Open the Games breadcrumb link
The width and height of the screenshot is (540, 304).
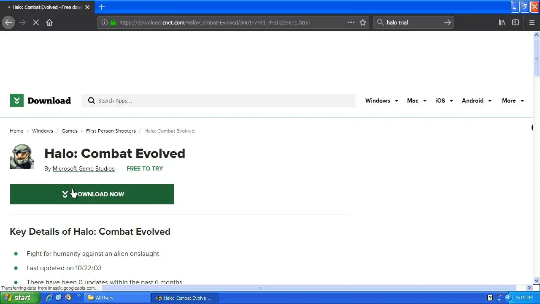pyautogui.click(x=70, y=131)
